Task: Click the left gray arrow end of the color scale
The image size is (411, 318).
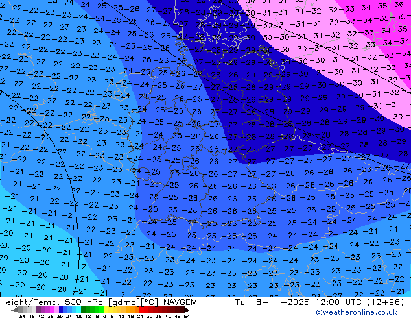Action: [x=14, y=310]
